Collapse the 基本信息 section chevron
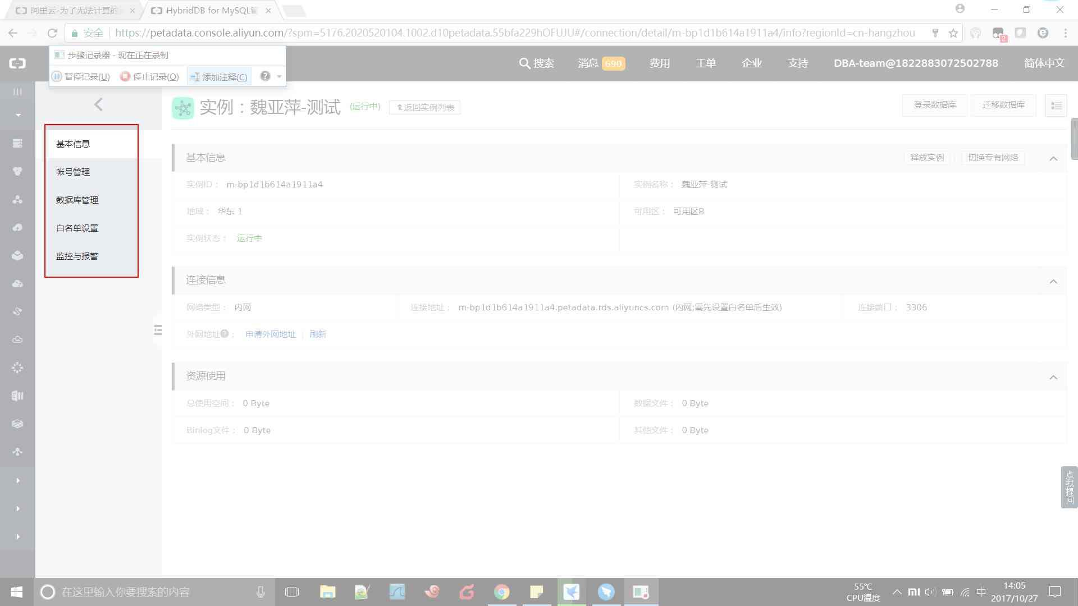Image resolution: width=1078 pixels, height=606 pixels. pos(1053,158)
